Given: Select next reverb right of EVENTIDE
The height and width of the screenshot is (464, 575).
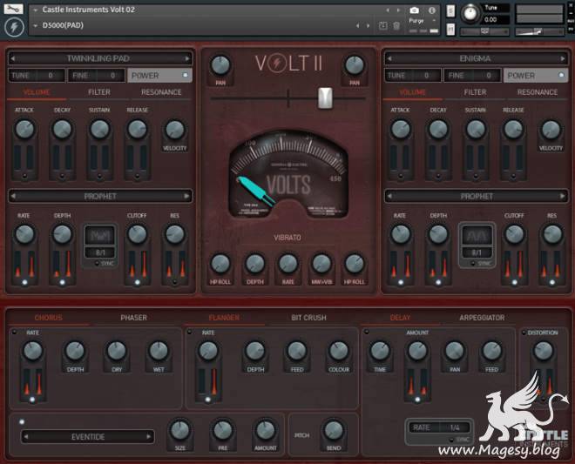Looking at the screenshot, I should [149, 436].
